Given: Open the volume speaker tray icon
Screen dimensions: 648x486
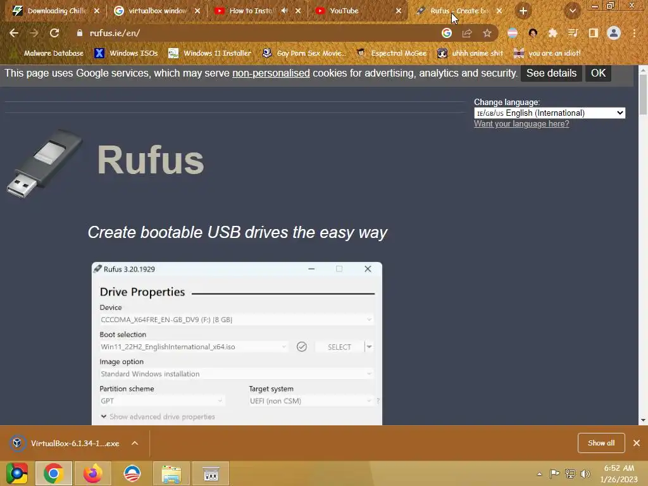Looking at the screenshot, I should pos(585,473).
